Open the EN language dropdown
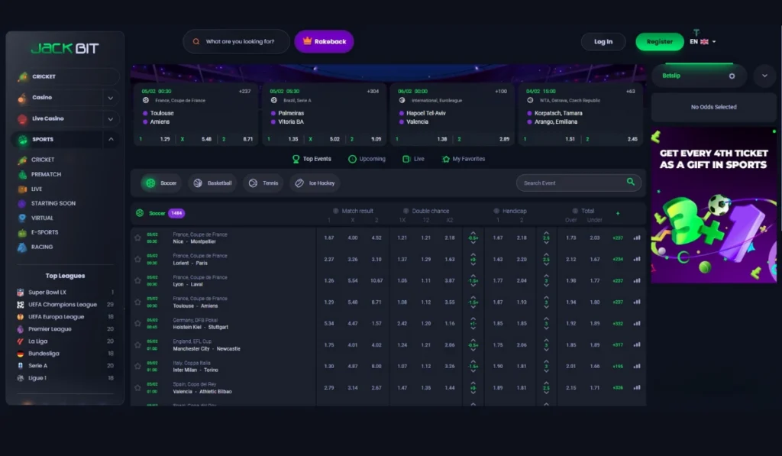This screenshot has height=456, width=782. pos(703,41)
